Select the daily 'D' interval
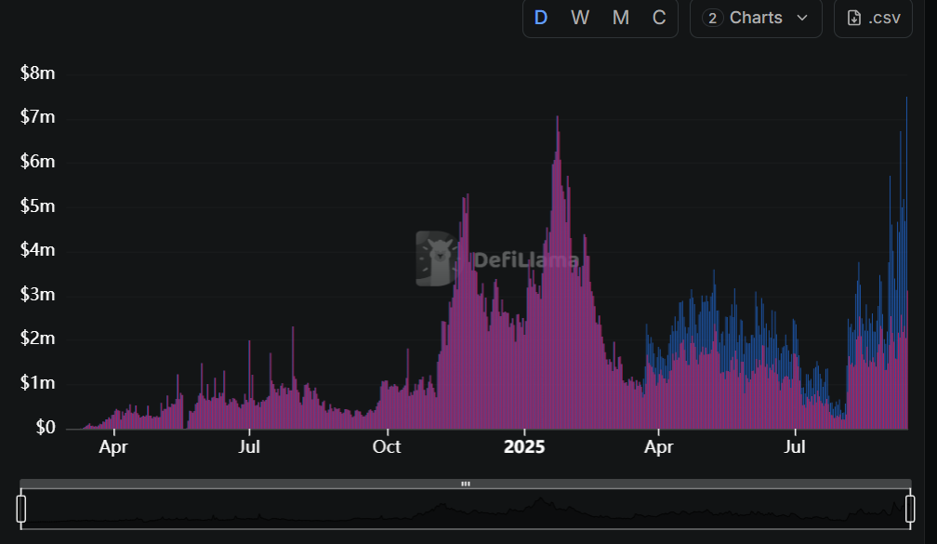Screen dimensions: 937x544 [x=541, y=18]
